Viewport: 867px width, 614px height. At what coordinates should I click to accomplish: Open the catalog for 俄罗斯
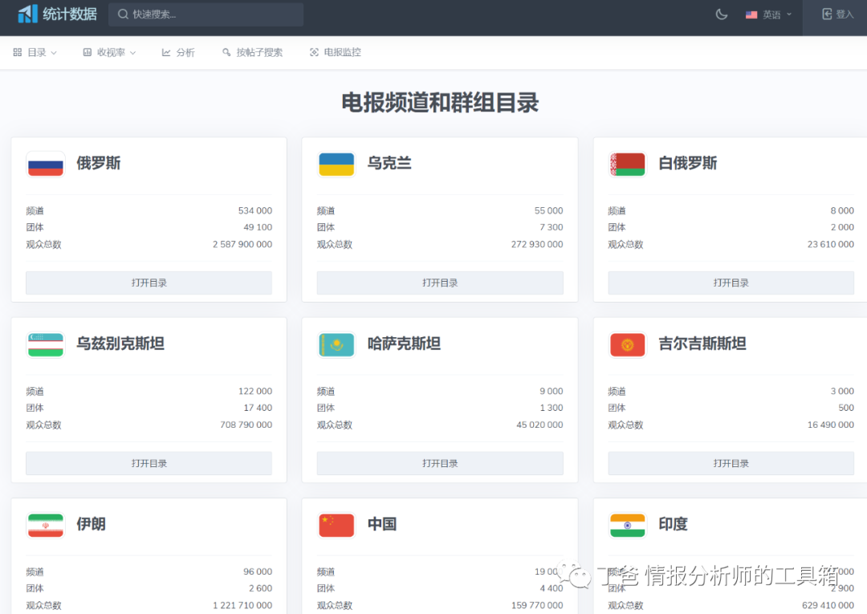pyautogui.click(x=149, y=283)
